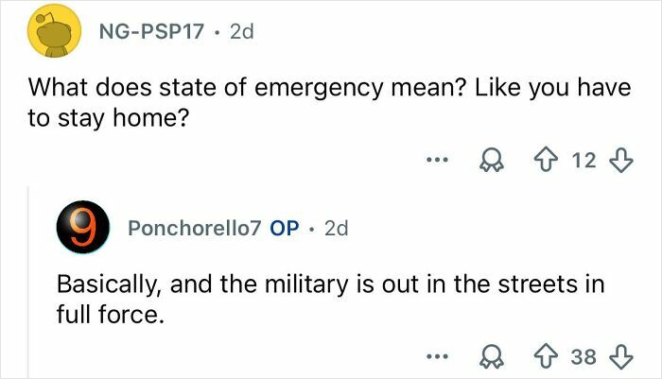
Task: Open the NG-PSP17 username link
Action: (151, 32)
